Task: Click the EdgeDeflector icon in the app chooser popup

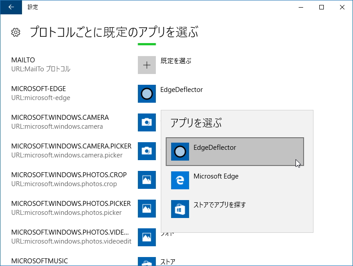Action: 180,152
